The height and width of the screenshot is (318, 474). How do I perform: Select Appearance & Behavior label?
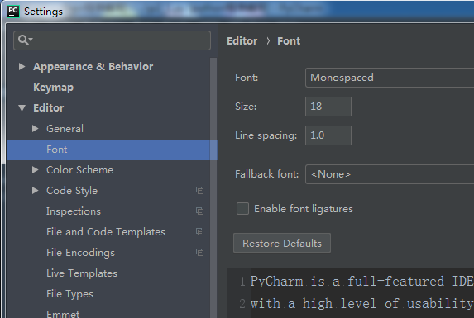93,66
